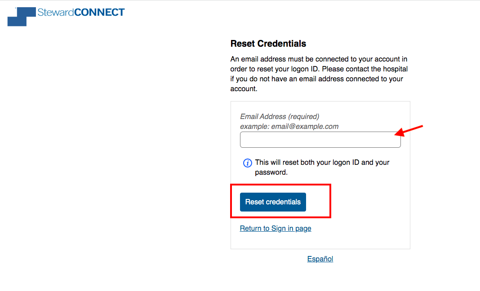The image size is (480, 291).
Task: Click the word password in the info notice
Action: pos(271,172)
